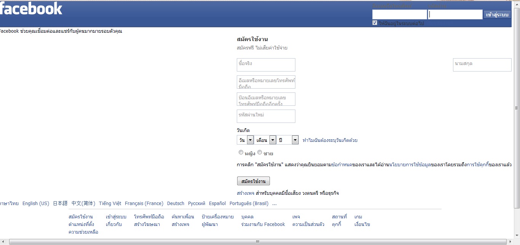Screen dimensions: 520x245
Task: Click the horizontal scrollbar thumb
Action: (x=257, y=242)
